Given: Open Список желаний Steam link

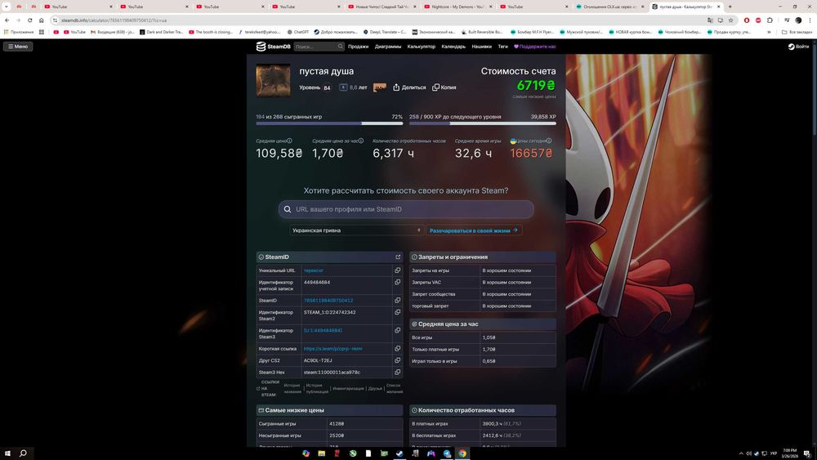Looking at the screenshot, I should tap(395, 389).
